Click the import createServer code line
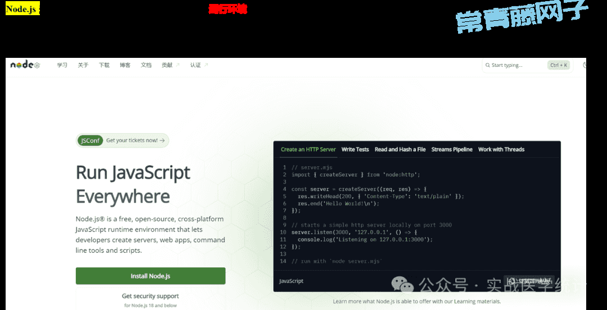 (x=355, y=175)
